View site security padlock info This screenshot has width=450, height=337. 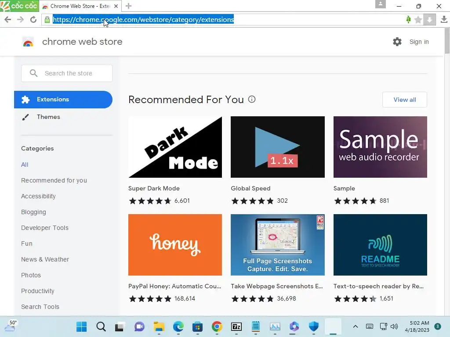47,19
